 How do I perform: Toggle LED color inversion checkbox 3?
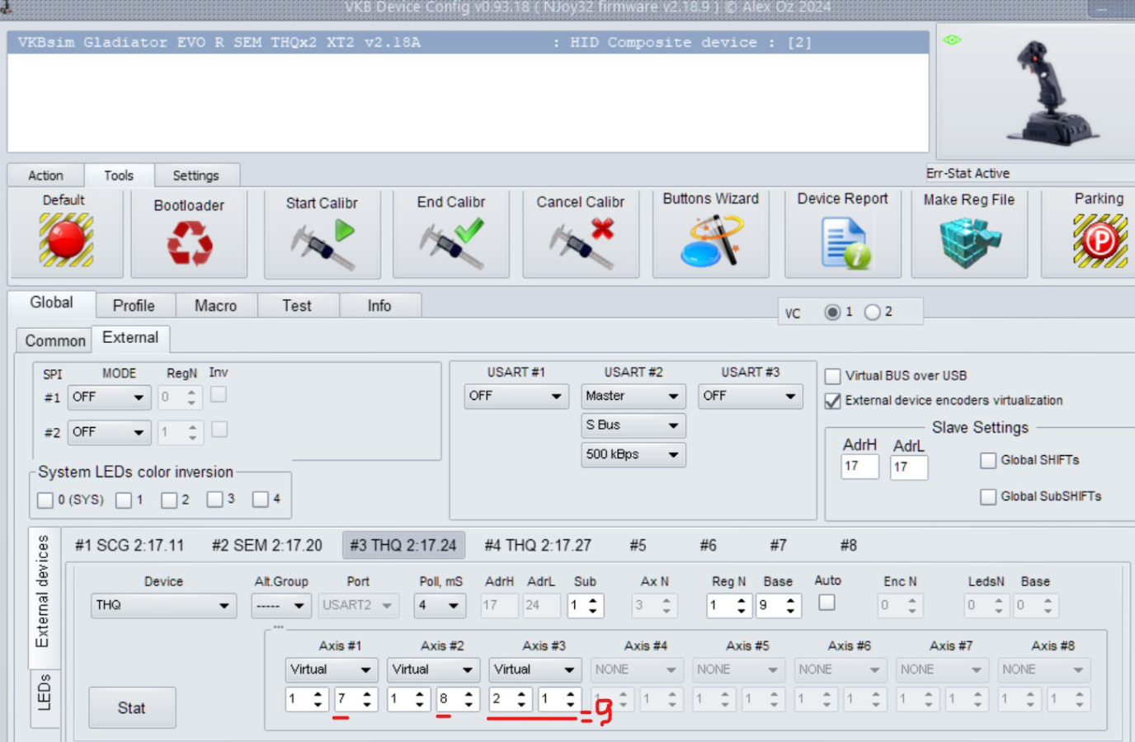(x=214, y=499)
